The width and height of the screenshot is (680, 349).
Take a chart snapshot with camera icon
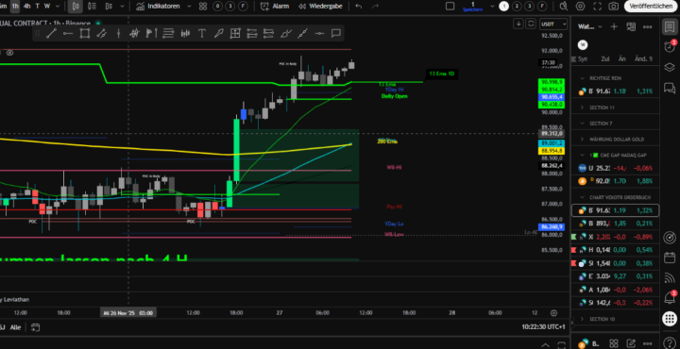coord(613,6)
